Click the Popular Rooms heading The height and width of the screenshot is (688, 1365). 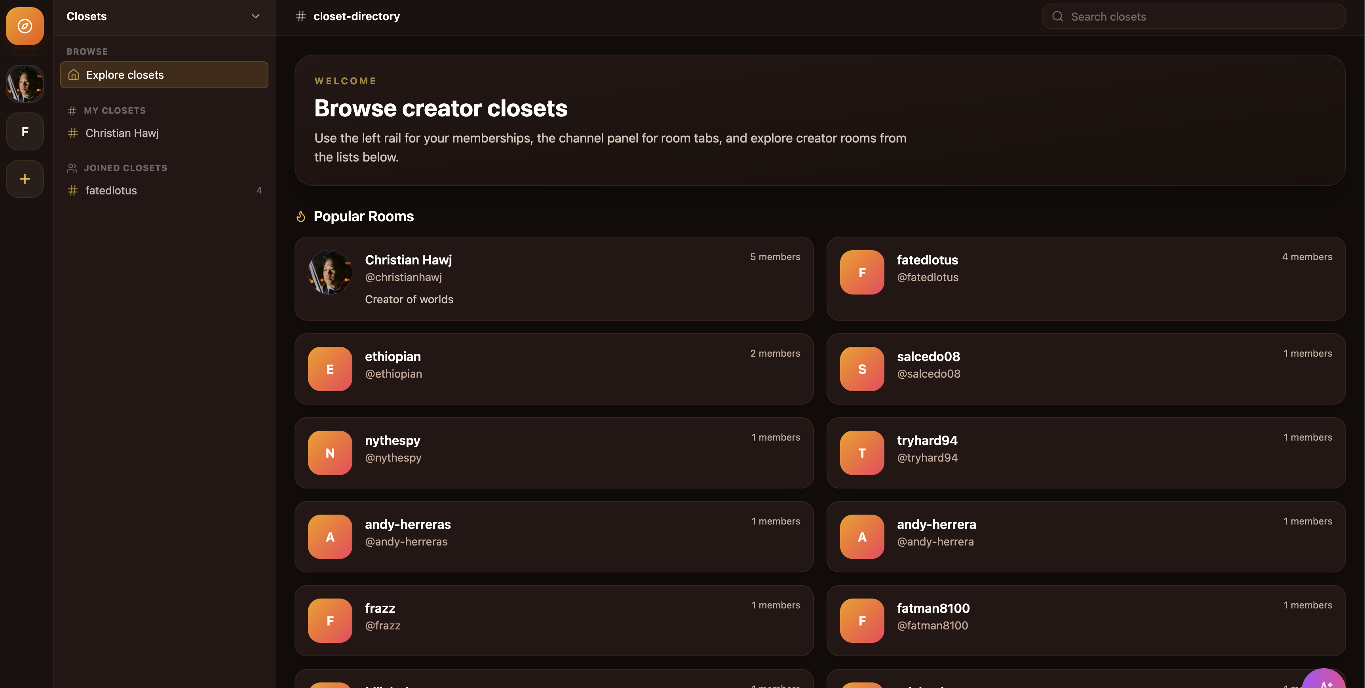tap(363, 216)
